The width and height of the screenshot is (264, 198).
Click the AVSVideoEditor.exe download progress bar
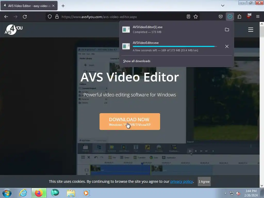click(x=175, y=46)
